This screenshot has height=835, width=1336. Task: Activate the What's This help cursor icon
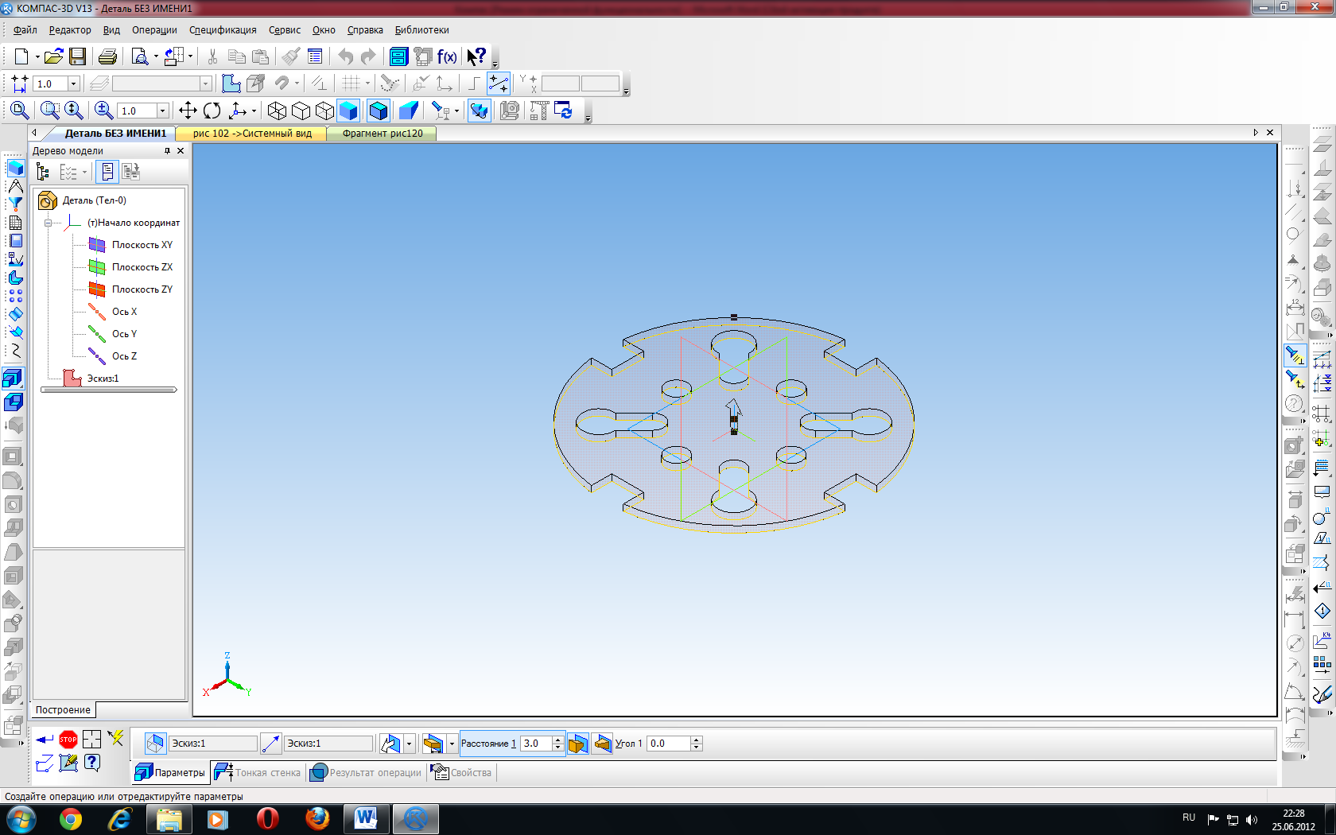[x=476, y=56]
